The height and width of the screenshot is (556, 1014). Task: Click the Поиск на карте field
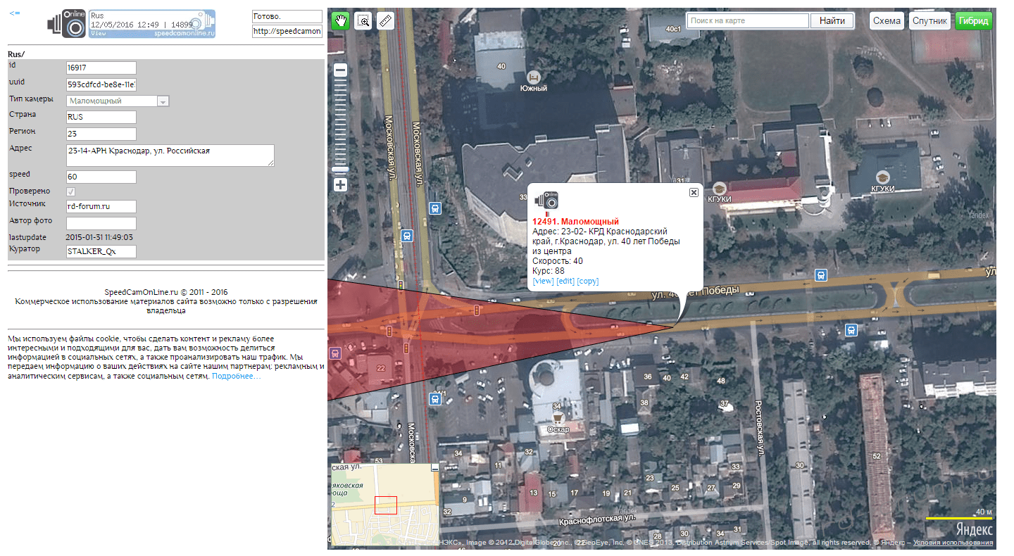click(747, 21)
